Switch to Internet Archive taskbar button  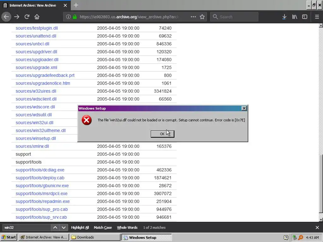44,237
